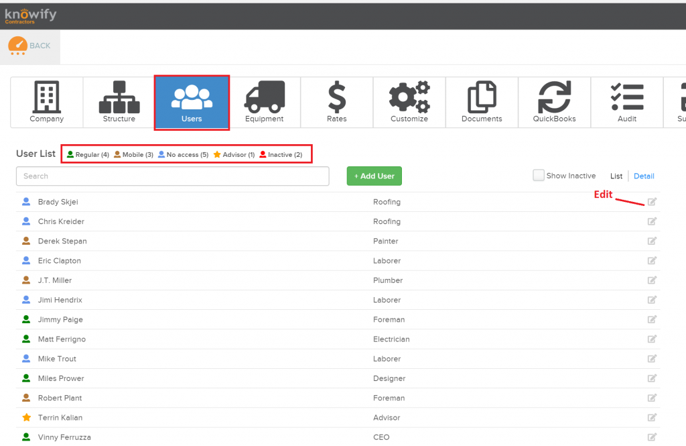Click the QuickBooks sync icon
686x446 pixels.
click(554, 102)
